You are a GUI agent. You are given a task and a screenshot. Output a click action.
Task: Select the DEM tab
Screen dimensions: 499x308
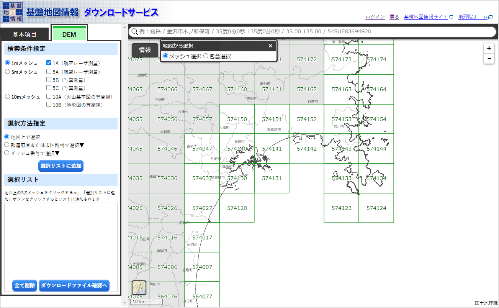tap(69, 34)
